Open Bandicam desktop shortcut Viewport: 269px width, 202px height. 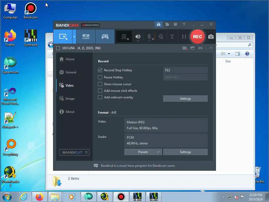point(30,11)
